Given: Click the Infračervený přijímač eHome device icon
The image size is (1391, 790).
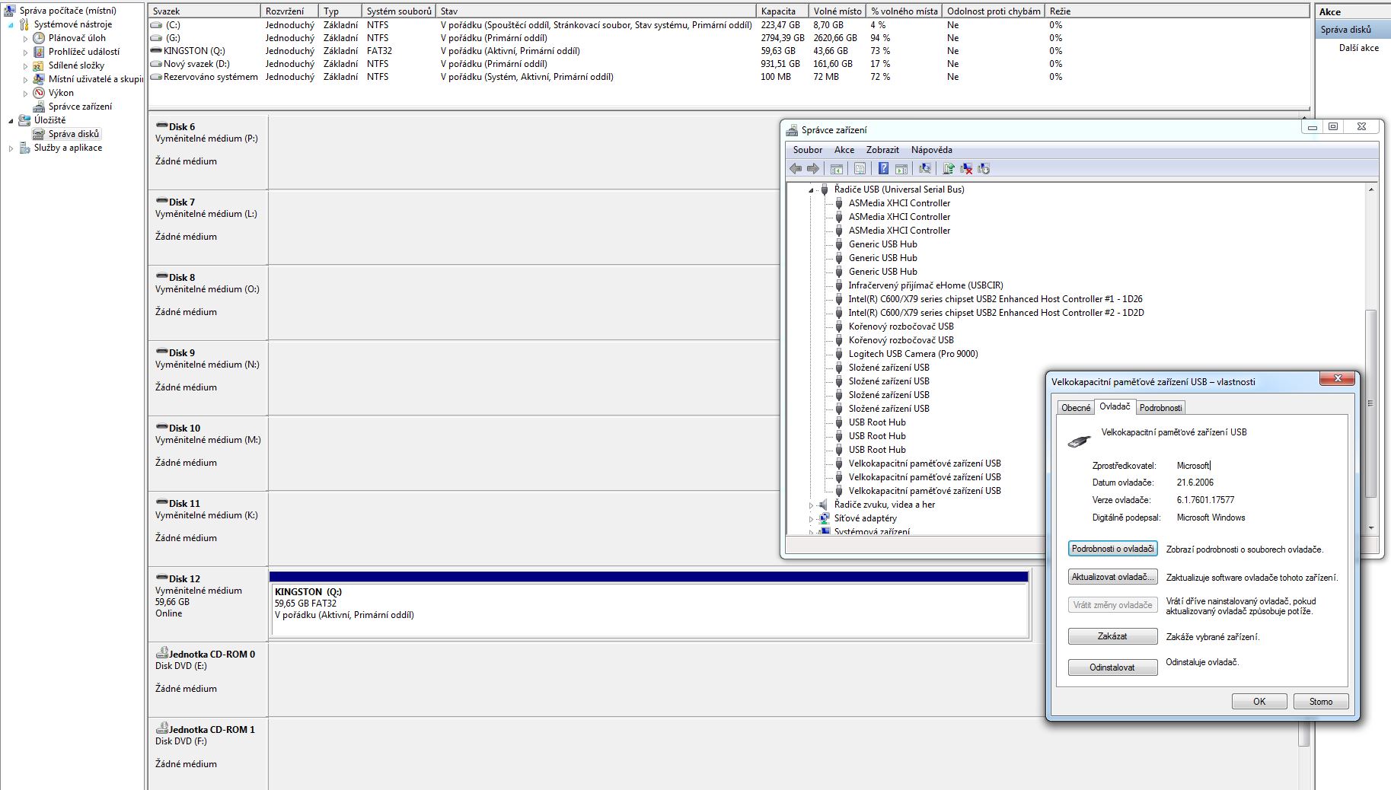Looking at the screenshot, I should (x=839, y=285).
